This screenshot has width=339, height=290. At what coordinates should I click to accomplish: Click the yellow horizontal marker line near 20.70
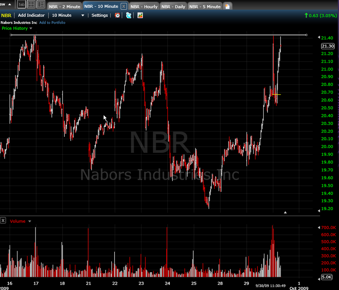(x=276, y=94)
